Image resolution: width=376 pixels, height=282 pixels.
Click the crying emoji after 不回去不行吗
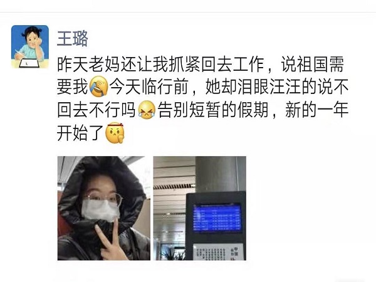[147, 110]
